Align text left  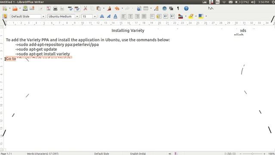point(124,16)
